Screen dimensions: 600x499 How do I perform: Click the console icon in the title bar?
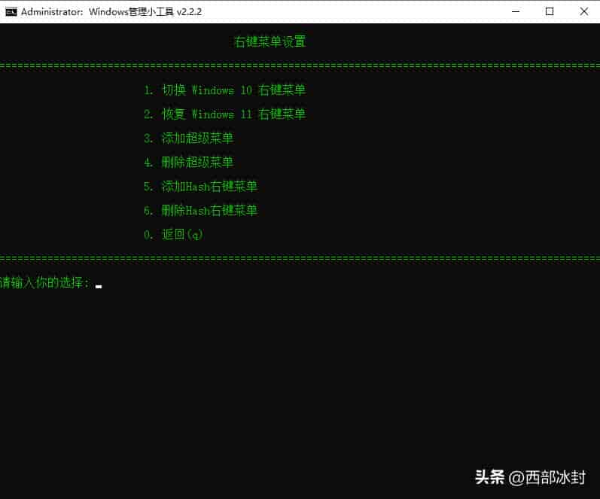pyautogui.click(x=11, y=12)
